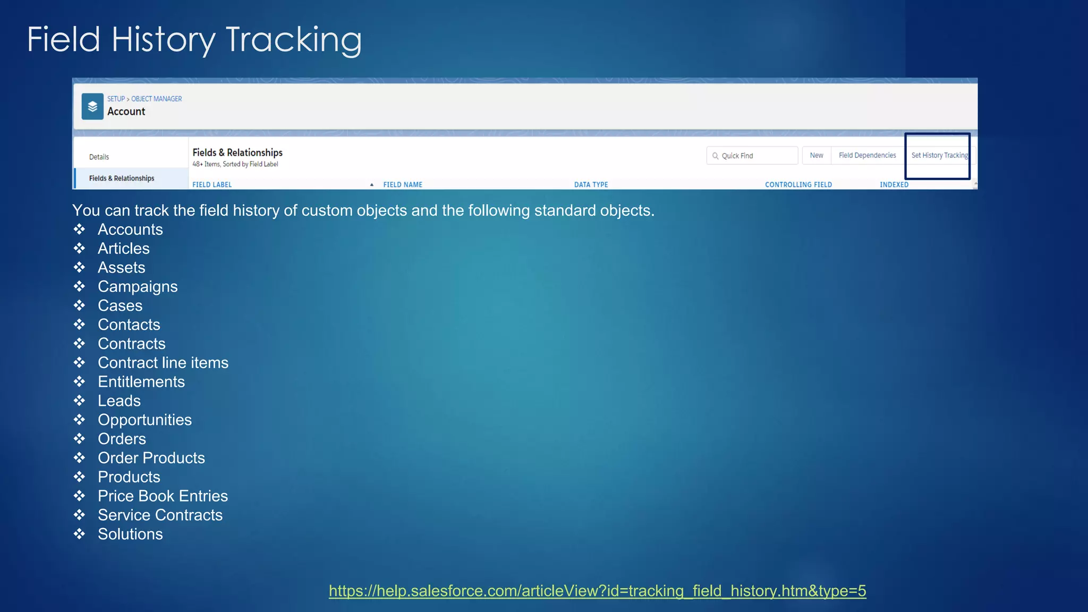Click the Fields & Relationships heading
This screenshot has height=612, width=1088.
pyautogui.click(x=237, y=152)
